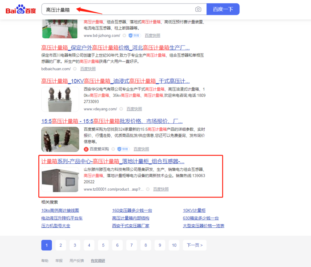The width and height of the screenshot is (311, 267).
Task: Open 百度快照 for the www.bd-jizhong.com result
Action: click(x=152, y=35)
